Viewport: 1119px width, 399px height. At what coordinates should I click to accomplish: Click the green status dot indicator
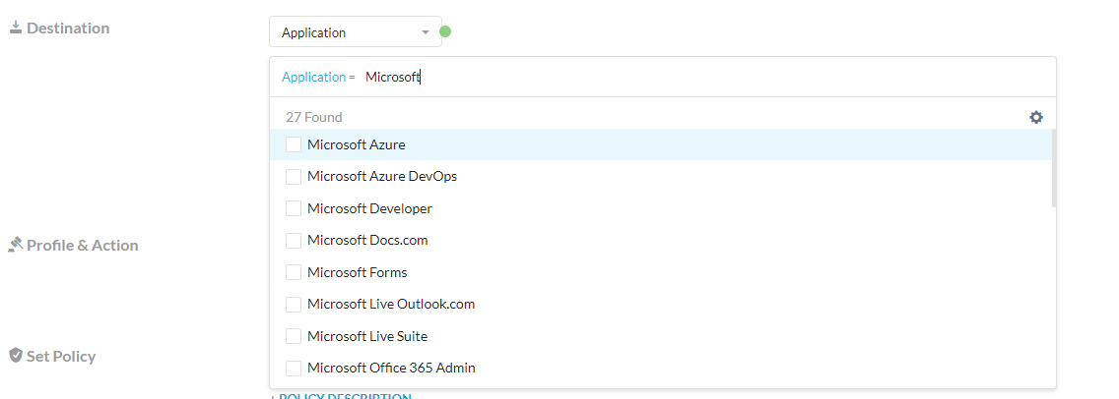coord(445,31)
